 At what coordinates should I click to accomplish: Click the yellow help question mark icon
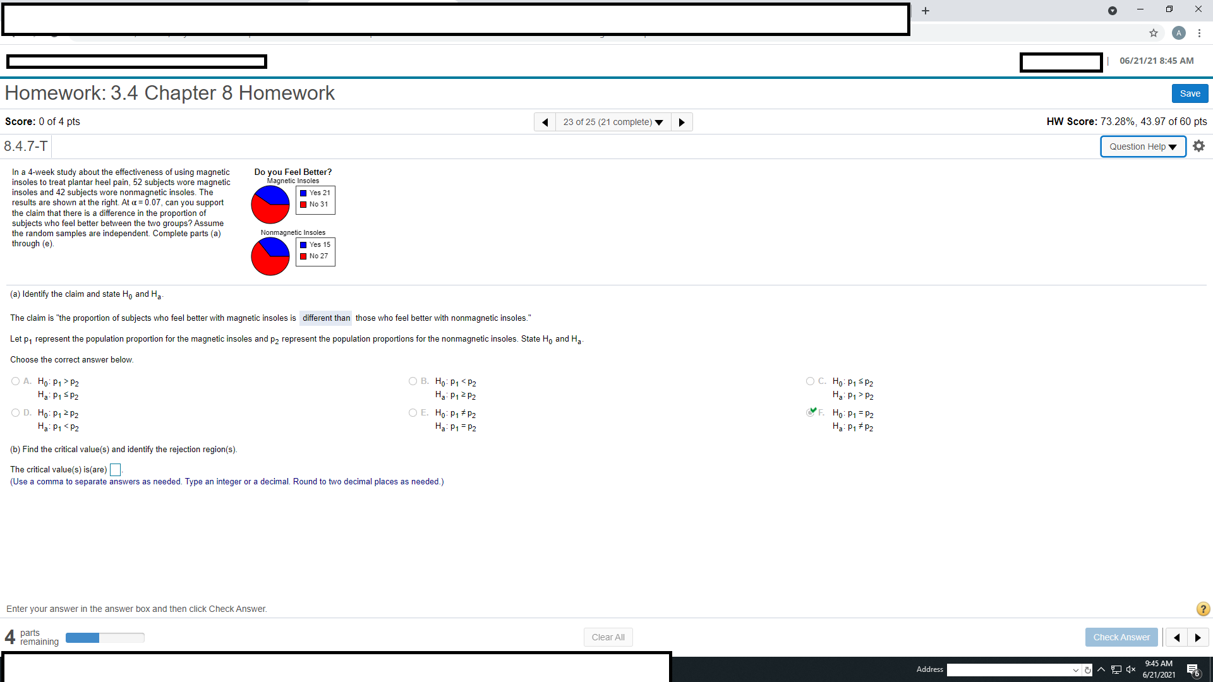click(x=1203, y=609)
